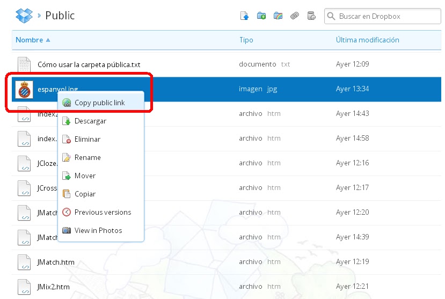This screenshot has width=445, height=299.
Task: Choose Mover from context menu
Action: (101, 176)
